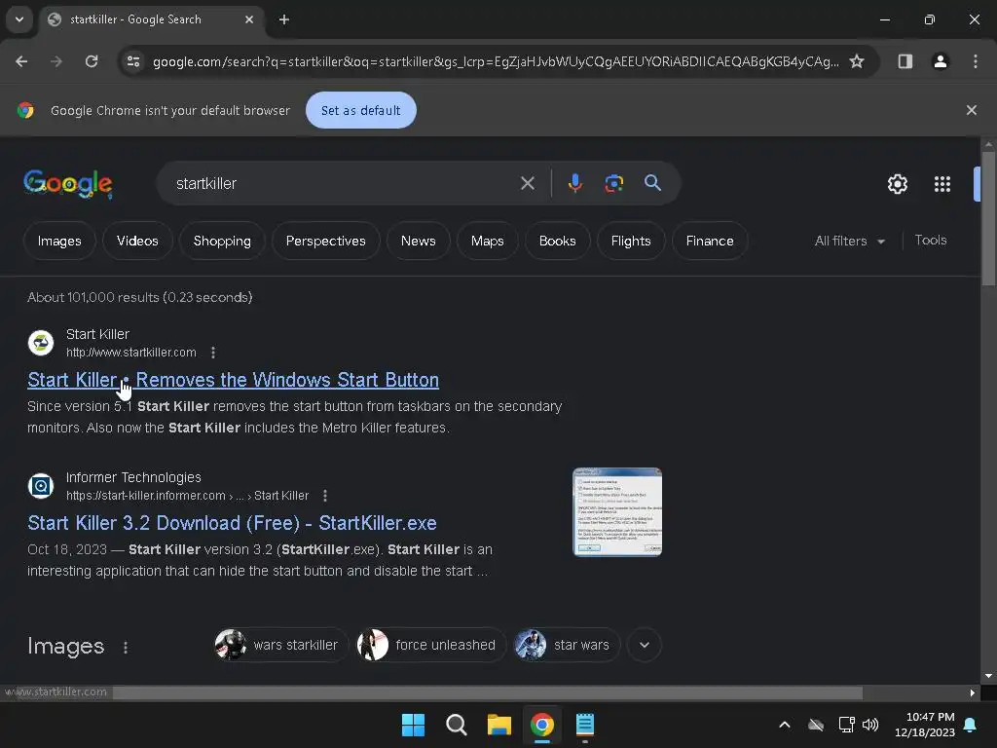
Task: Set Chrome as default browser
Action: (360, 110)
